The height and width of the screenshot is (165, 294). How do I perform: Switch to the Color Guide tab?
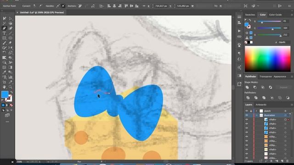pos(275,15)
